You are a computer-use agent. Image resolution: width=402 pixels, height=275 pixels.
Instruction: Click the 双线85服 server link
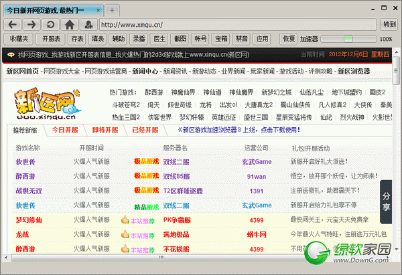(176, 177)
